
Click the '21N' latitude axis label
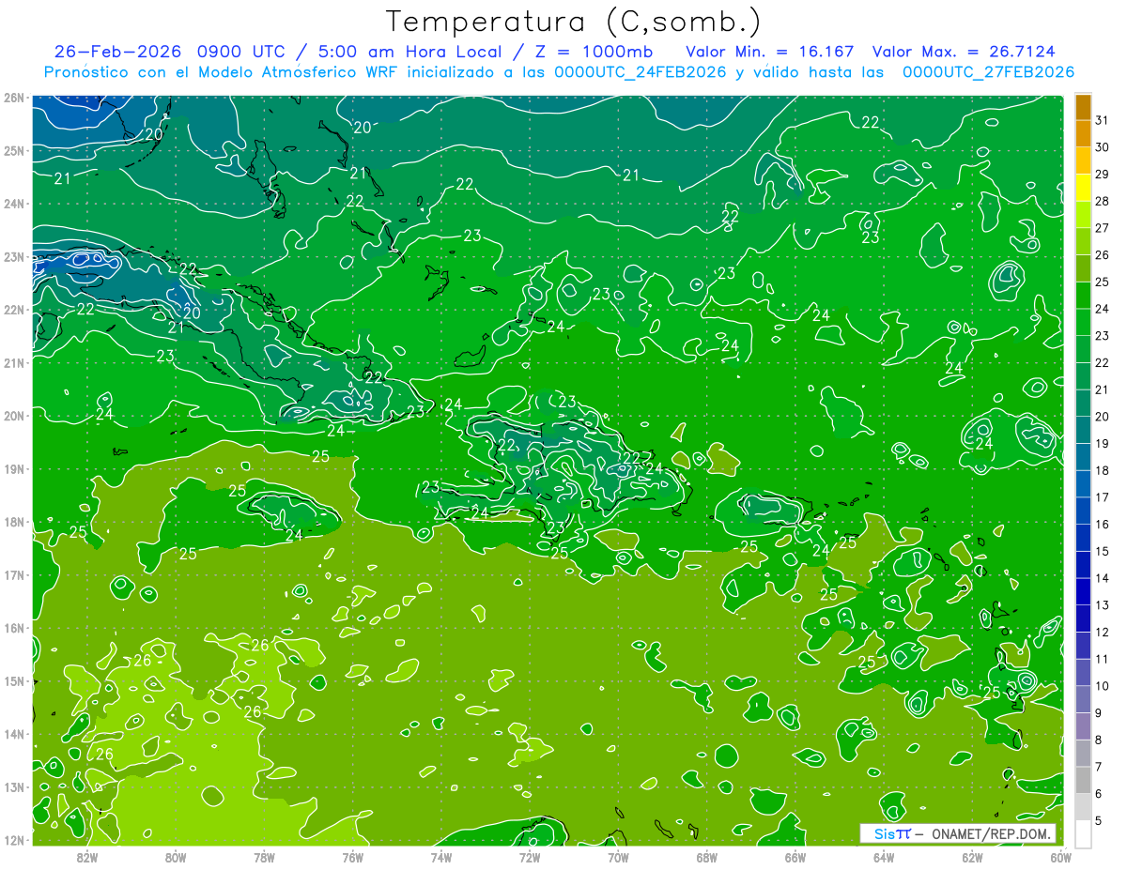[x=13, y=362]
